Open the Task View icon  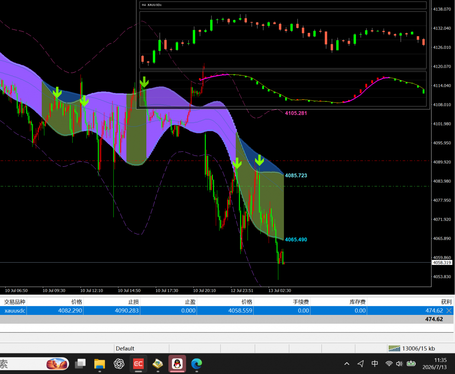click(80, 364)
